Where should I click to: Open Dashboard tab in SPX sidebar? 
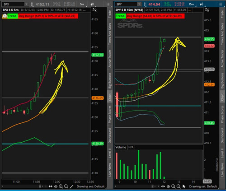(x=110, y=135)
